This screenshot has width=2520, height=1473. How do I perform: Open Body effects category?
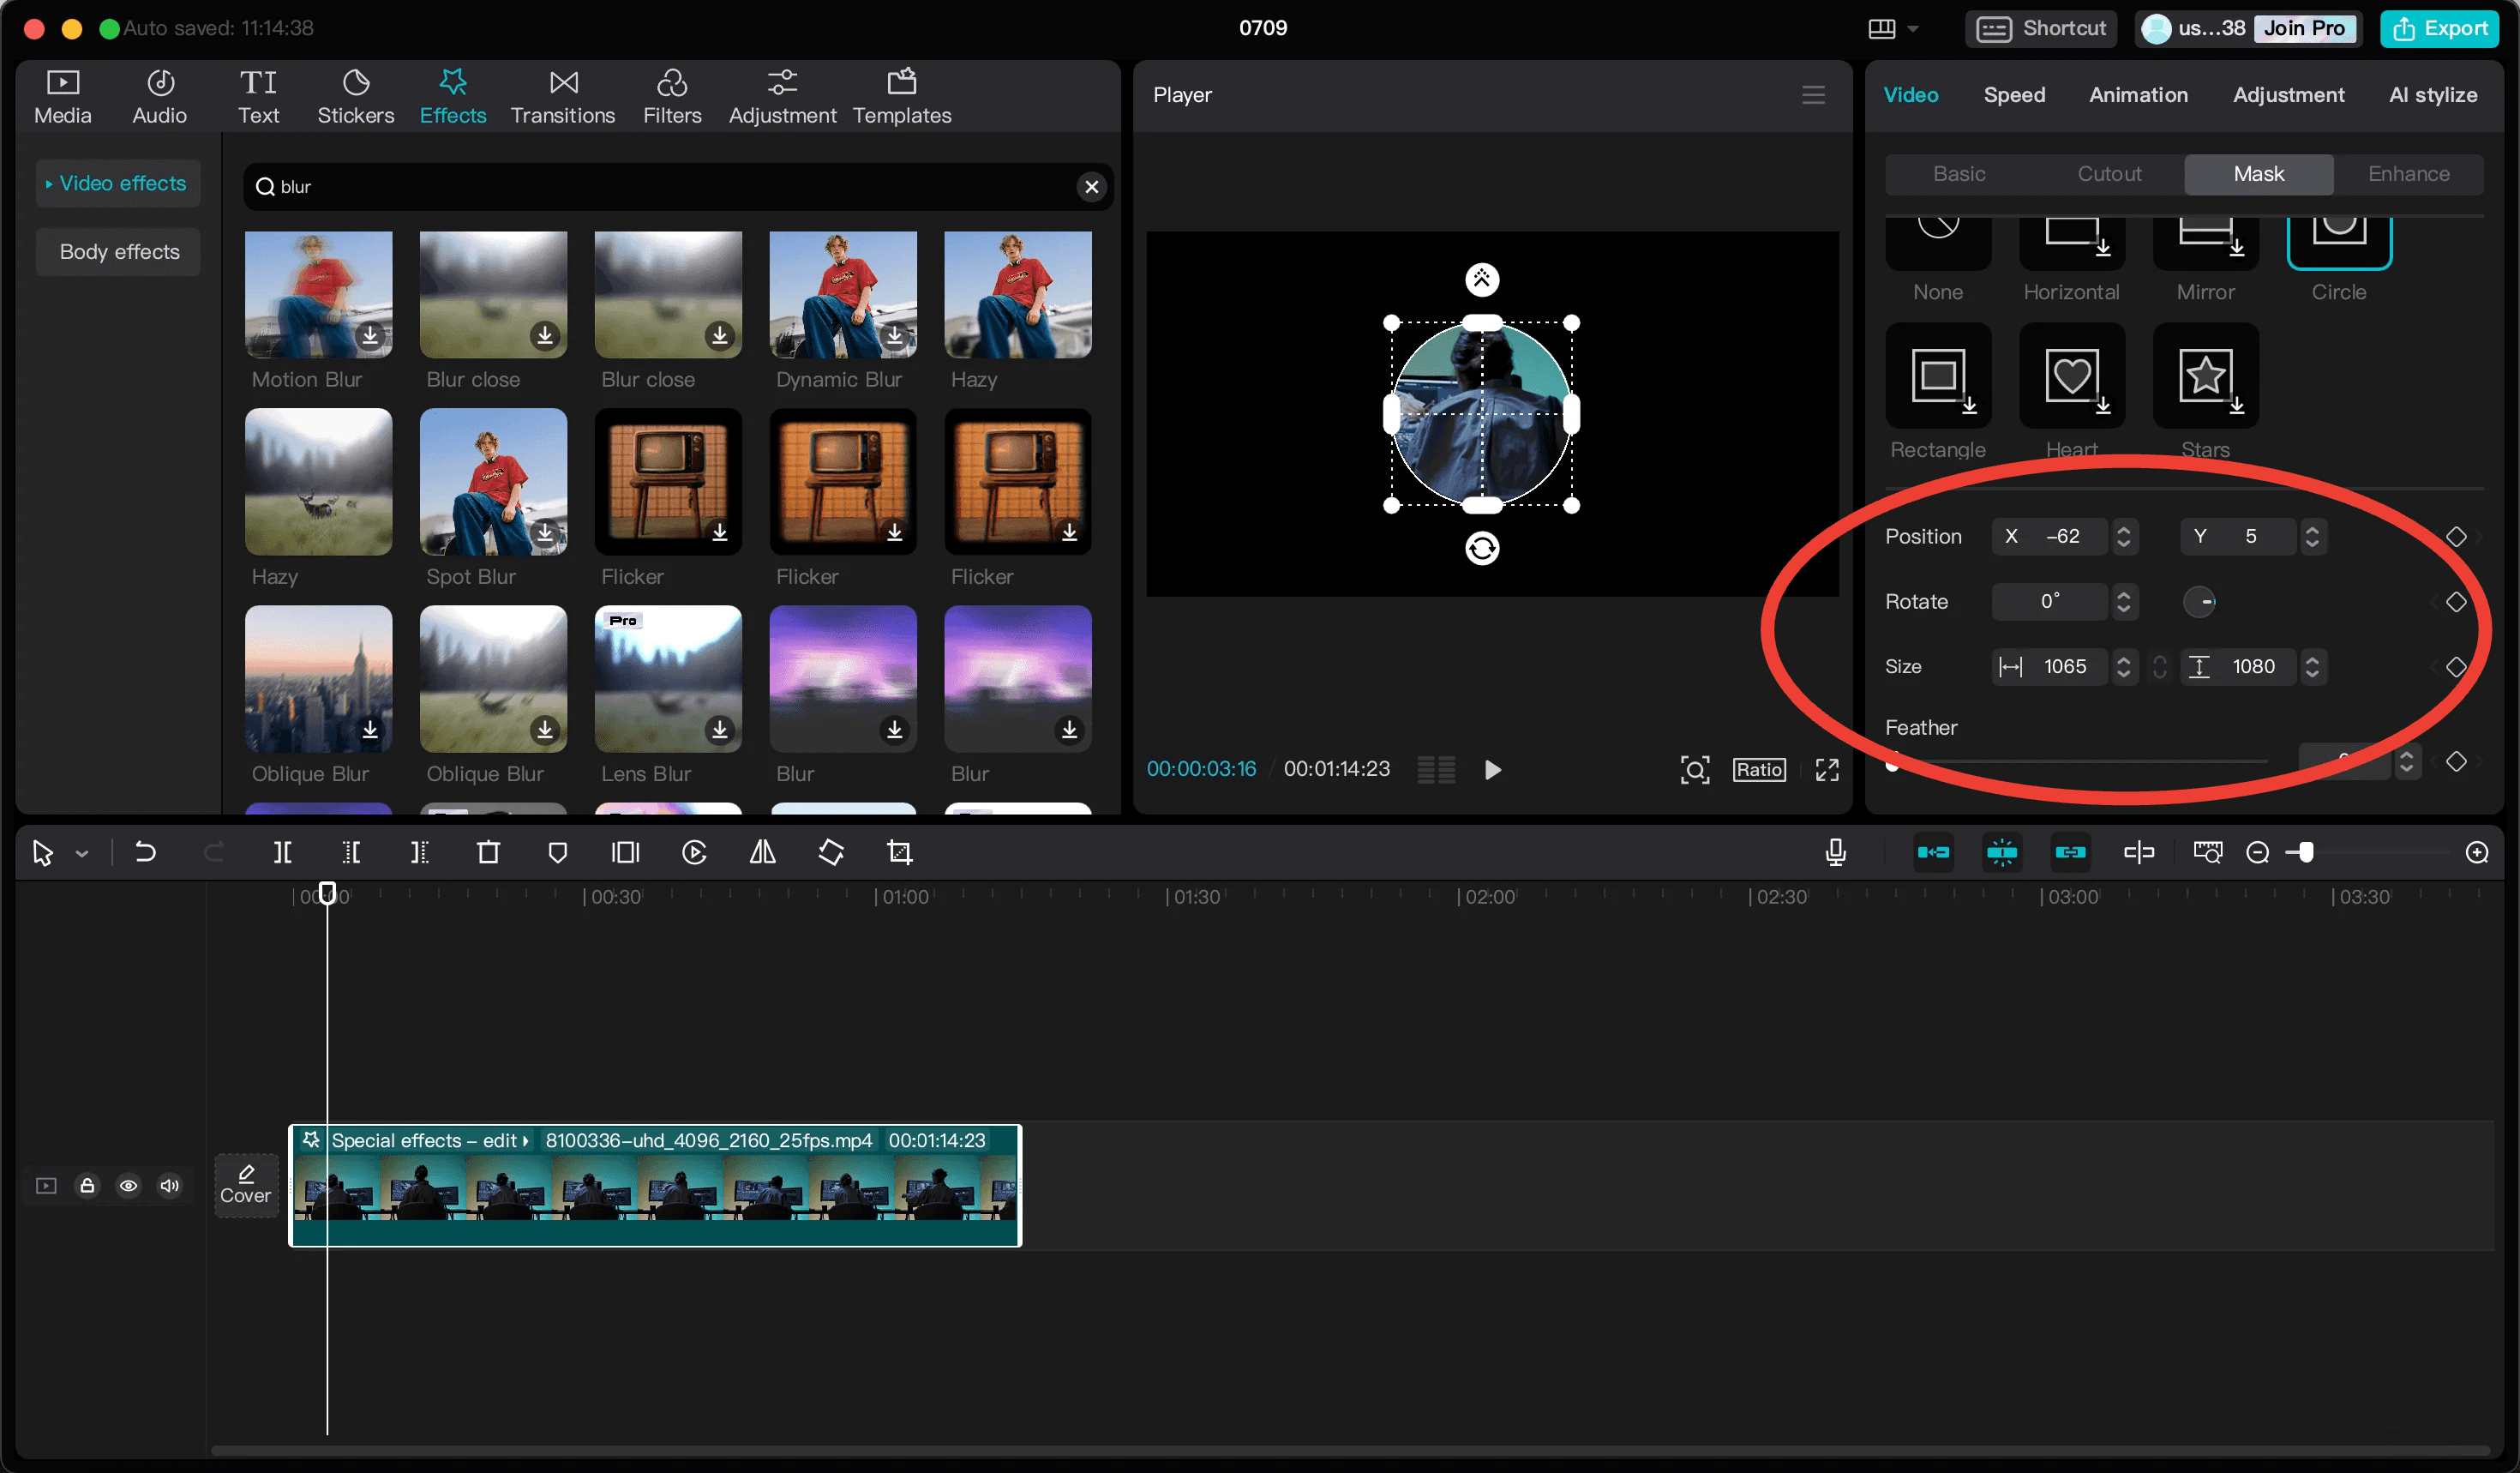click(117, 251)
